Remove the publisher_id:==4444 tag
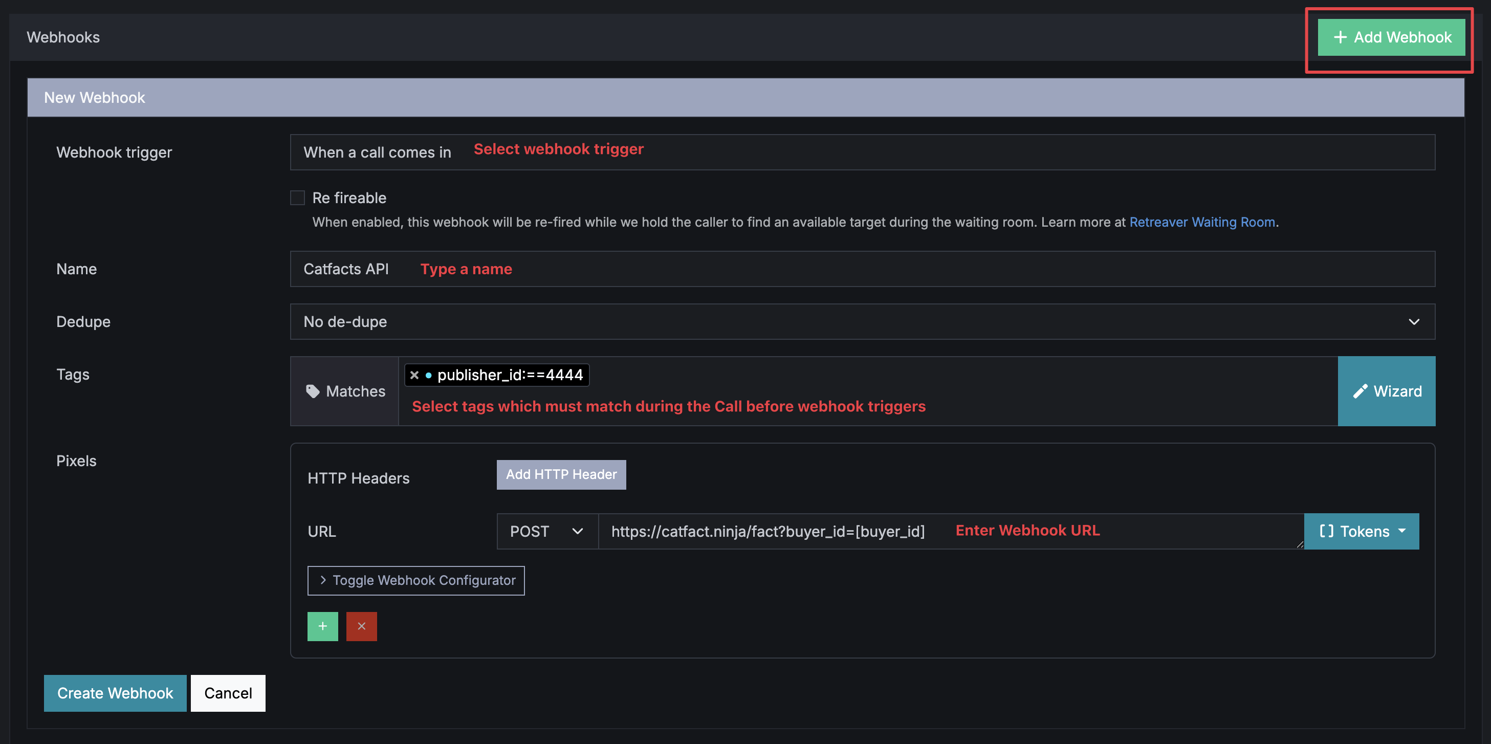 414,375
